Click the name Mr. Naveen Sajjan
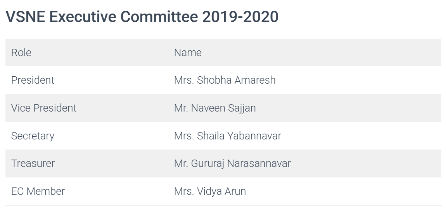 (x=215, y=108)
